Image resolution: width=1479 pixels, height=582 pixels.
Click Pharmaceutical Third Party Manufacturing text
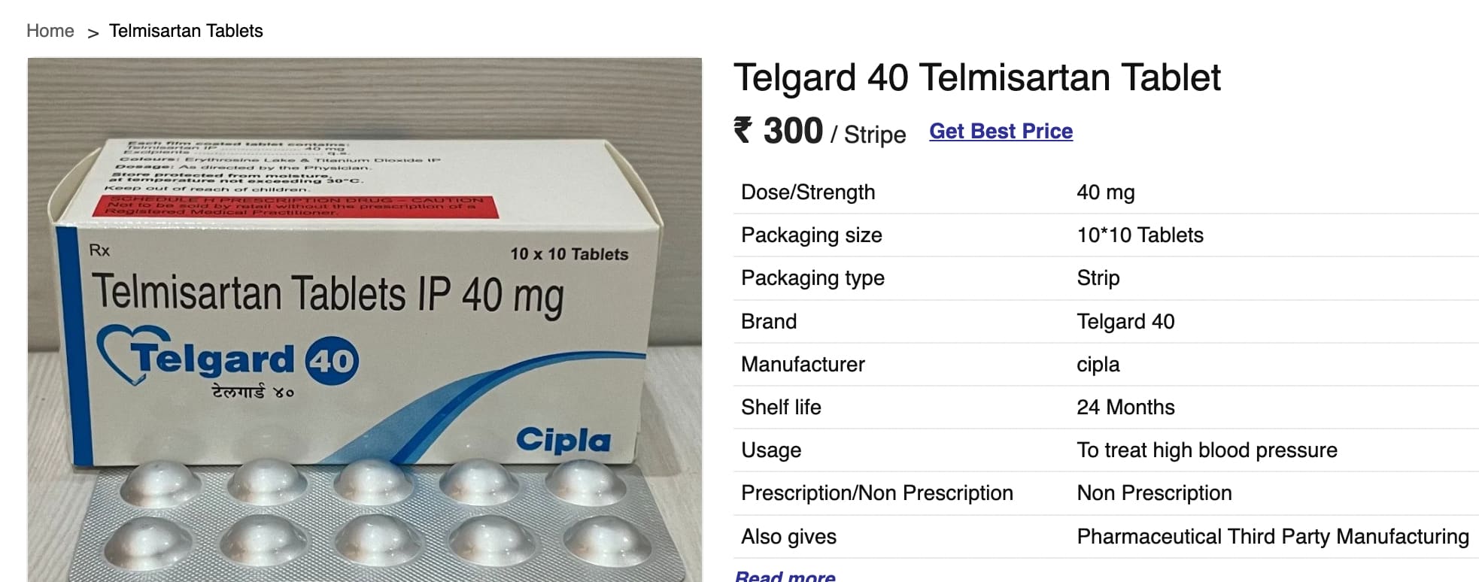pyautogui.click(x=1273, y=537)
